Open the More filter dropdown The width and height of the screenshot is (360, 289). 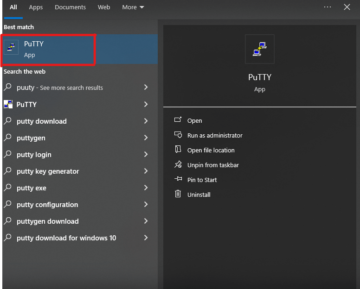(x=133, y=7)
